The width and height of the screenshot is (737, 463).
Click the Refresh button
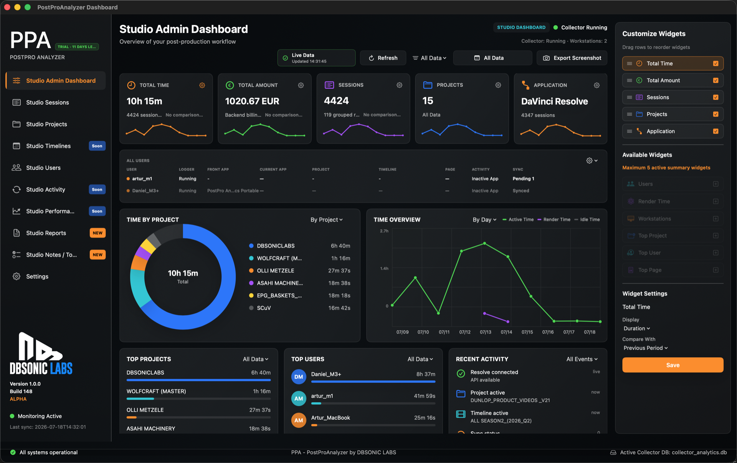[x=383, y=58]
